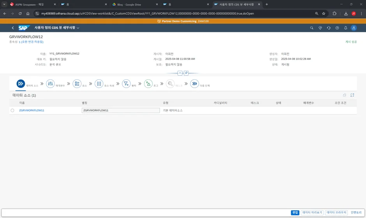Go to the 요소 step icon

(x=77, y=84)
